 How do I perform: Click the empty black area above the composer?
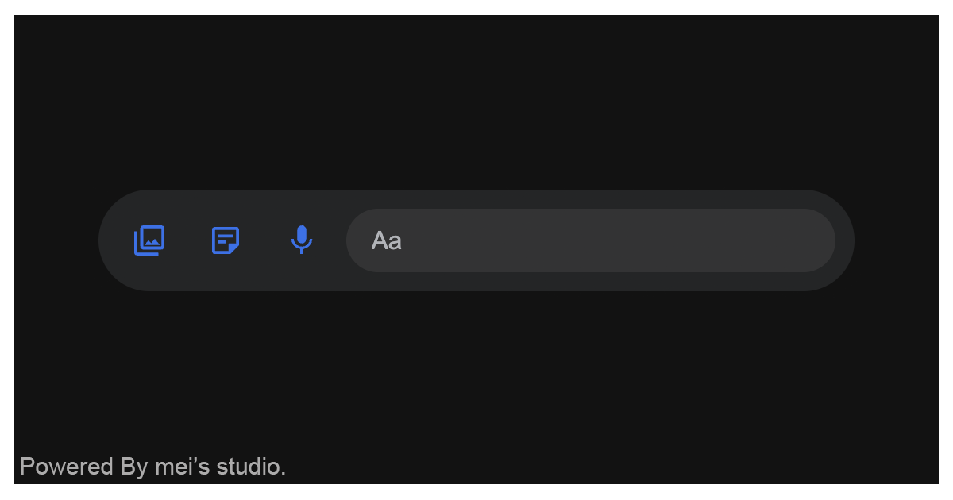[476, 103]
